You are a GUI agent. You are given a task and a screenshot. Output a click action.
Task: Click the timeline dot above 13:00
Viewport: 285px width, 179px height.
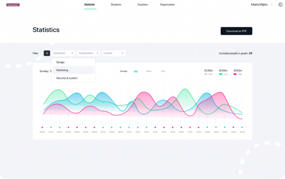click(155, 127)
